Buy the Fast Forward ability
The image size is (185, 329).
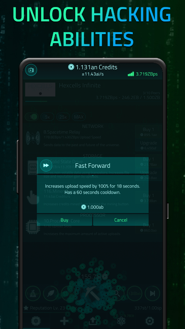tap(65, 220)
